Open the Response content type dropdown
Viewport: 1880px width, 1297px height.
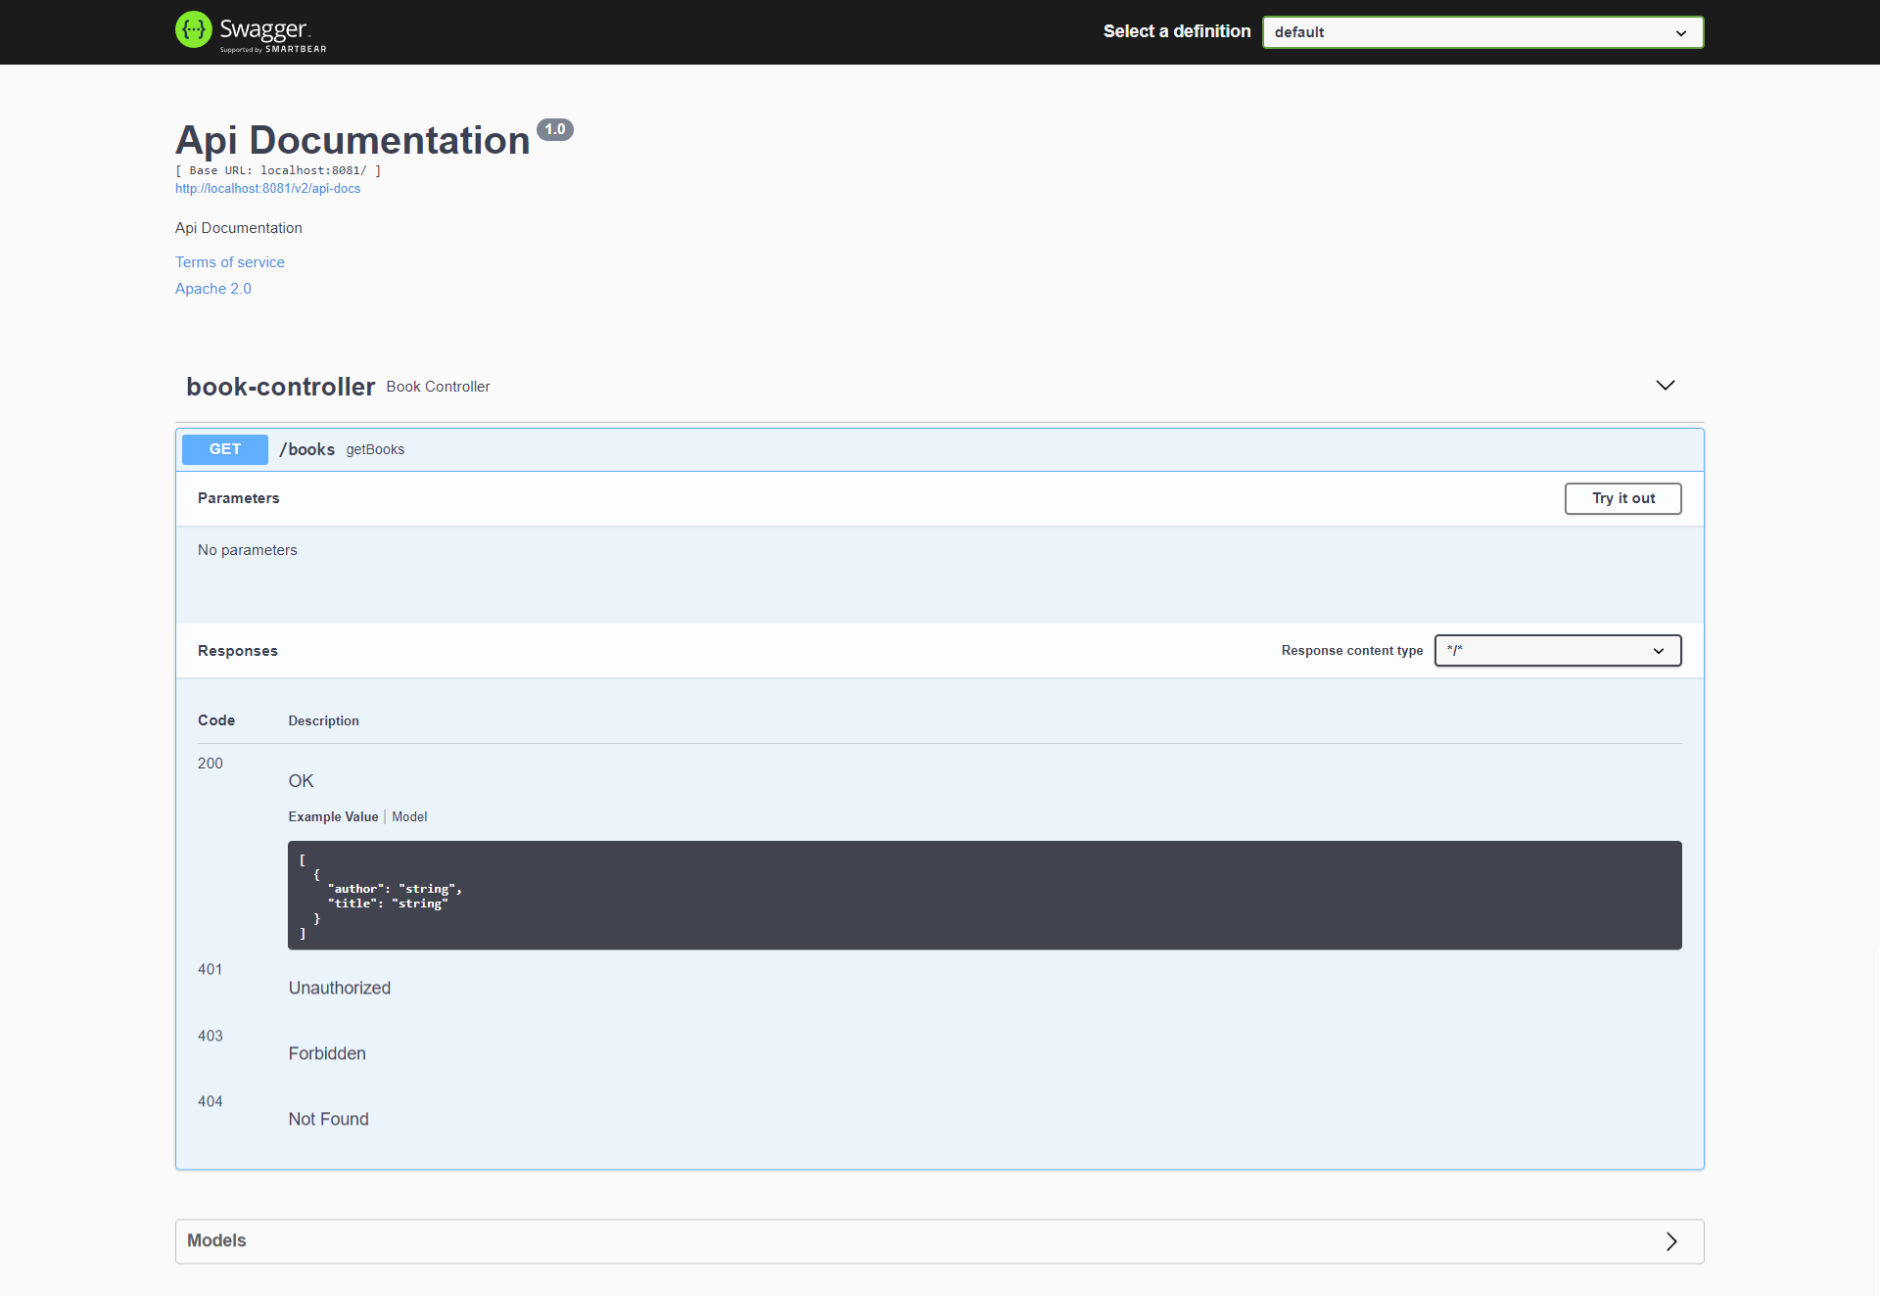point(1557,651)
